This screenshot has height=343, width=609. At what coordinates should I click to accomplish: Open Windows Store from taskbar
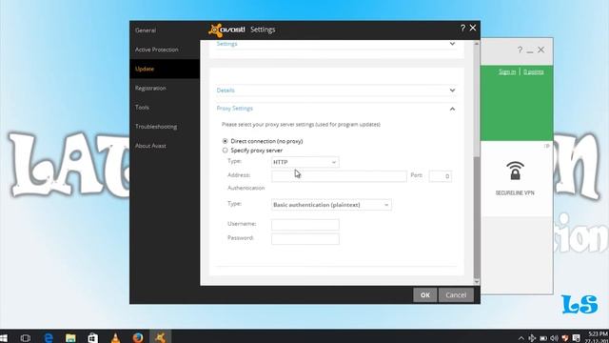(x=92, y=338)
